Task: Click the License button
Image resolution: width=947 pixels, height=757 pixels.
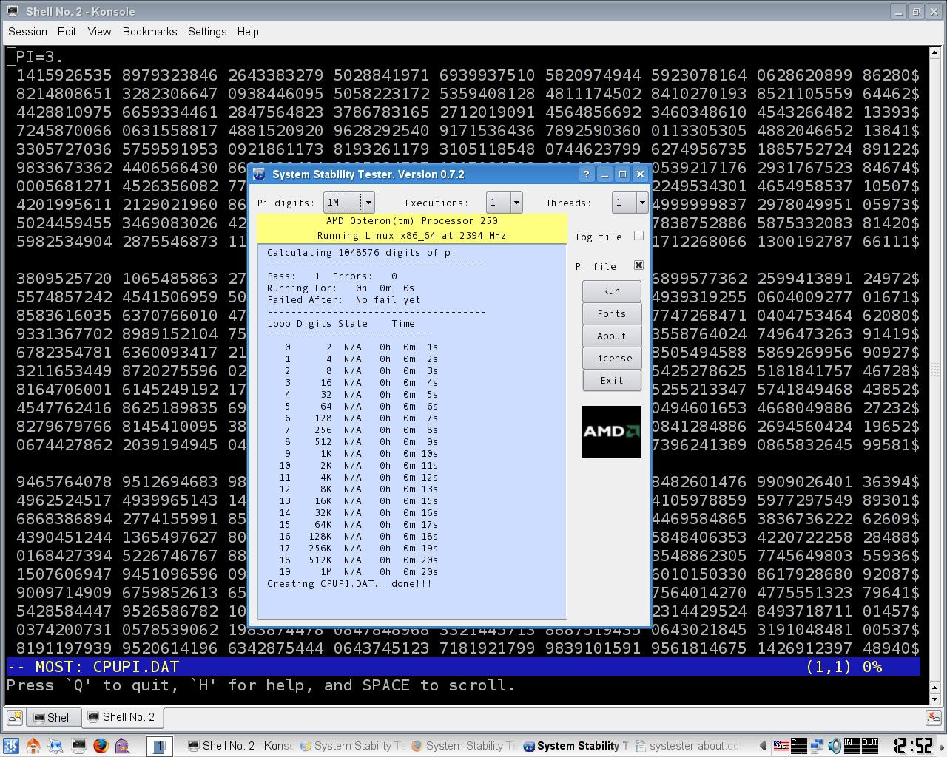Action: click(x=611, y=358)
